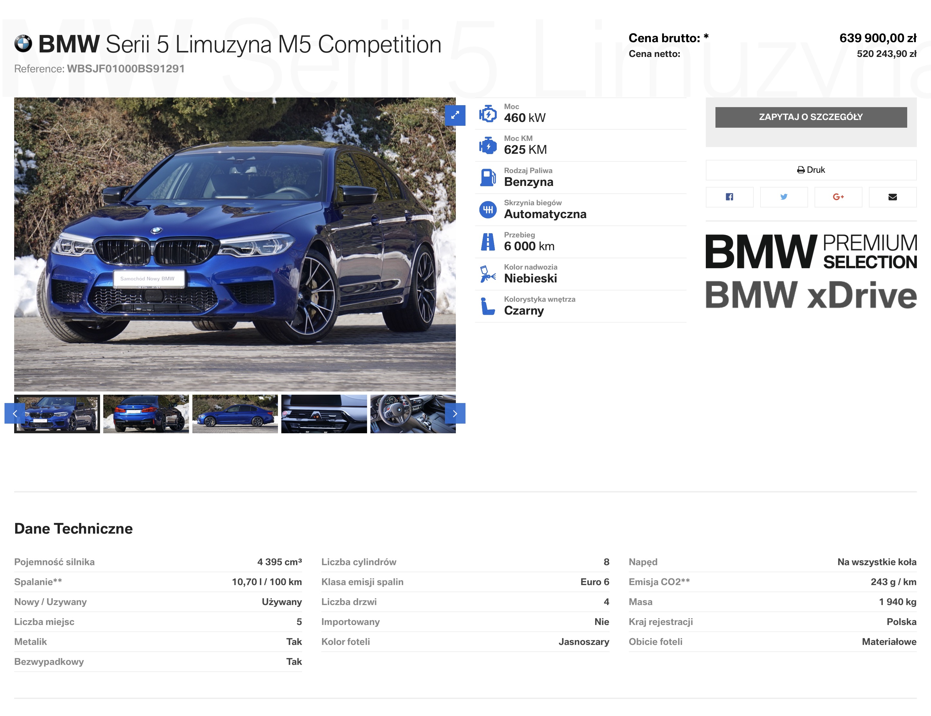Click the BMW roundel logo in title
931x716 pixels.
(x=23, y=43)
